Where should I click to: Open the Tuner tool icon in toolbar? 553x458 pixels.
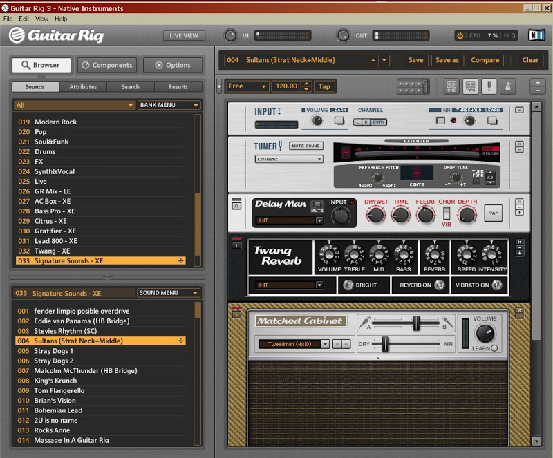pos(489,86)
